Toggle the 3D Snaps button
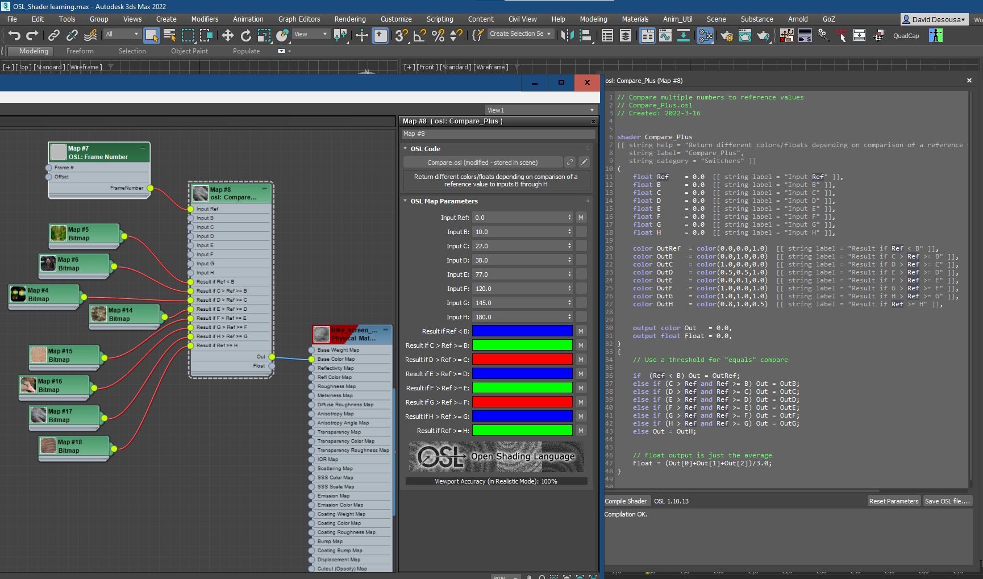This screenshot has width=983, height=579. tap(401, 35)
